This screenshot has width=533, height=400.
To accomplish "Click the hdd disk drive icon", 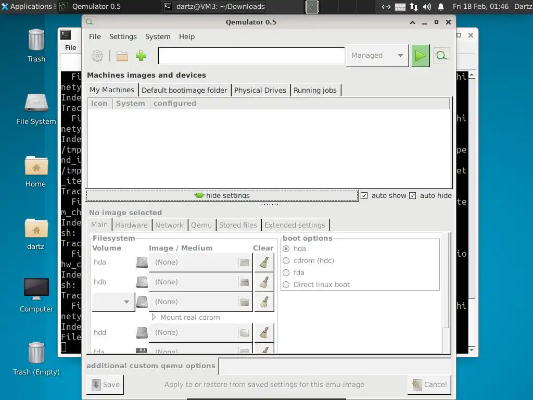I will tap(142, 333).
